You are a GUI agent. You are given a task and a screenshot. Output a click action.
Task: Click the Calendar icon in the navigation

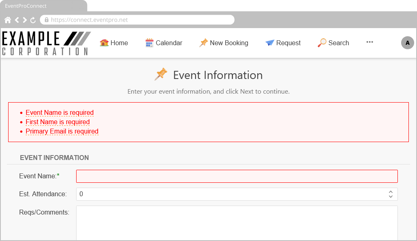[x=149, y=43]
